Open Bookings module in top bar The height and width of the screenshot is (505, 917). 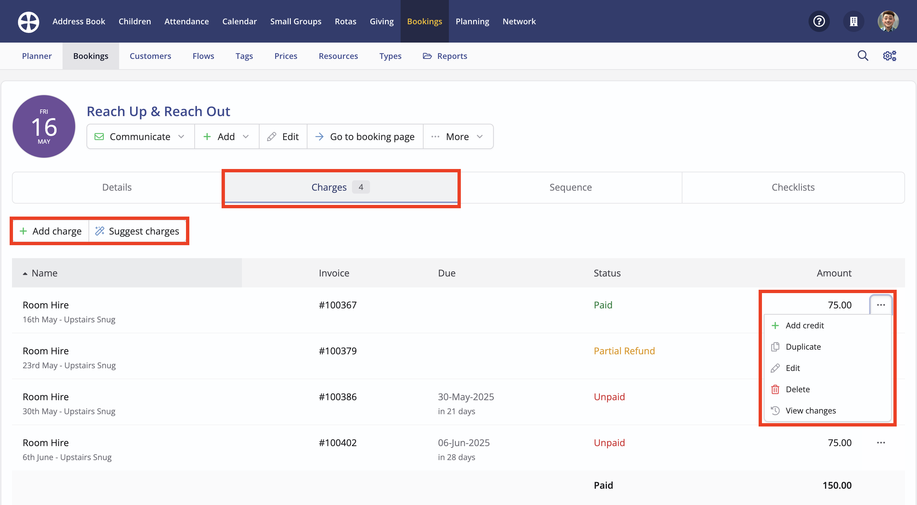click(x=424, y=21)
